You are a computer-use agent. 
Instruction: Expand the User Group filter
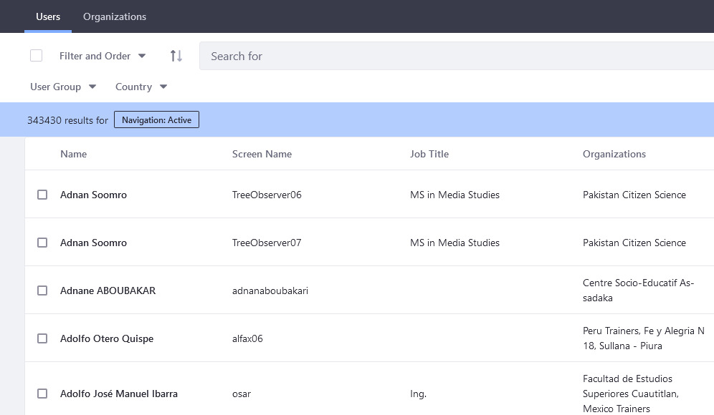coord(63,87)
